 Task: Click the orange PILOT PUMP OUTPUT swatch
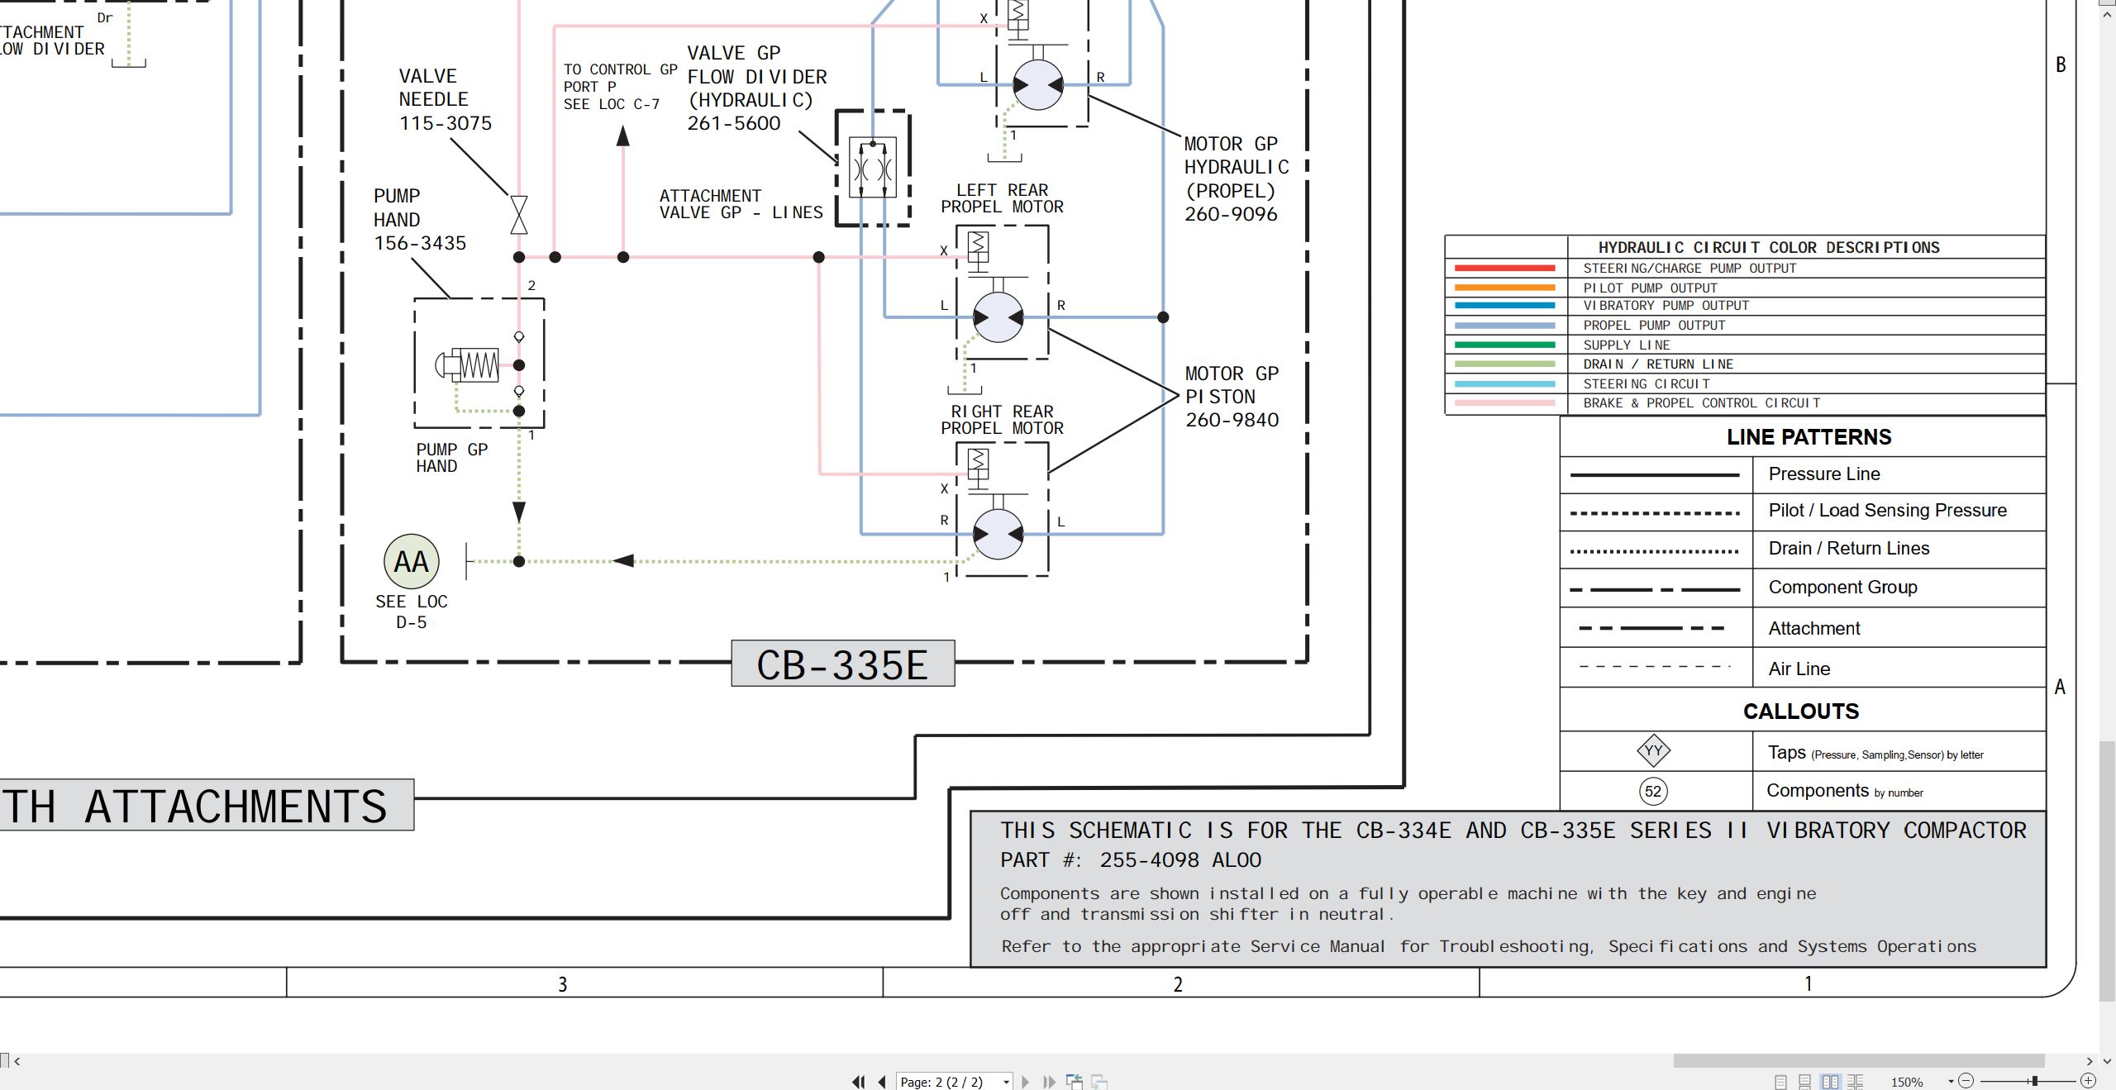coord(1504,288)
